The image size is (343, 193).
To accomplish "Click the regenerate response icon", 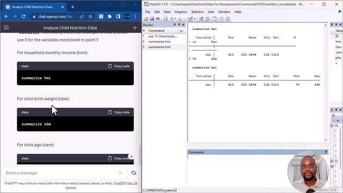I will point(133,173).
